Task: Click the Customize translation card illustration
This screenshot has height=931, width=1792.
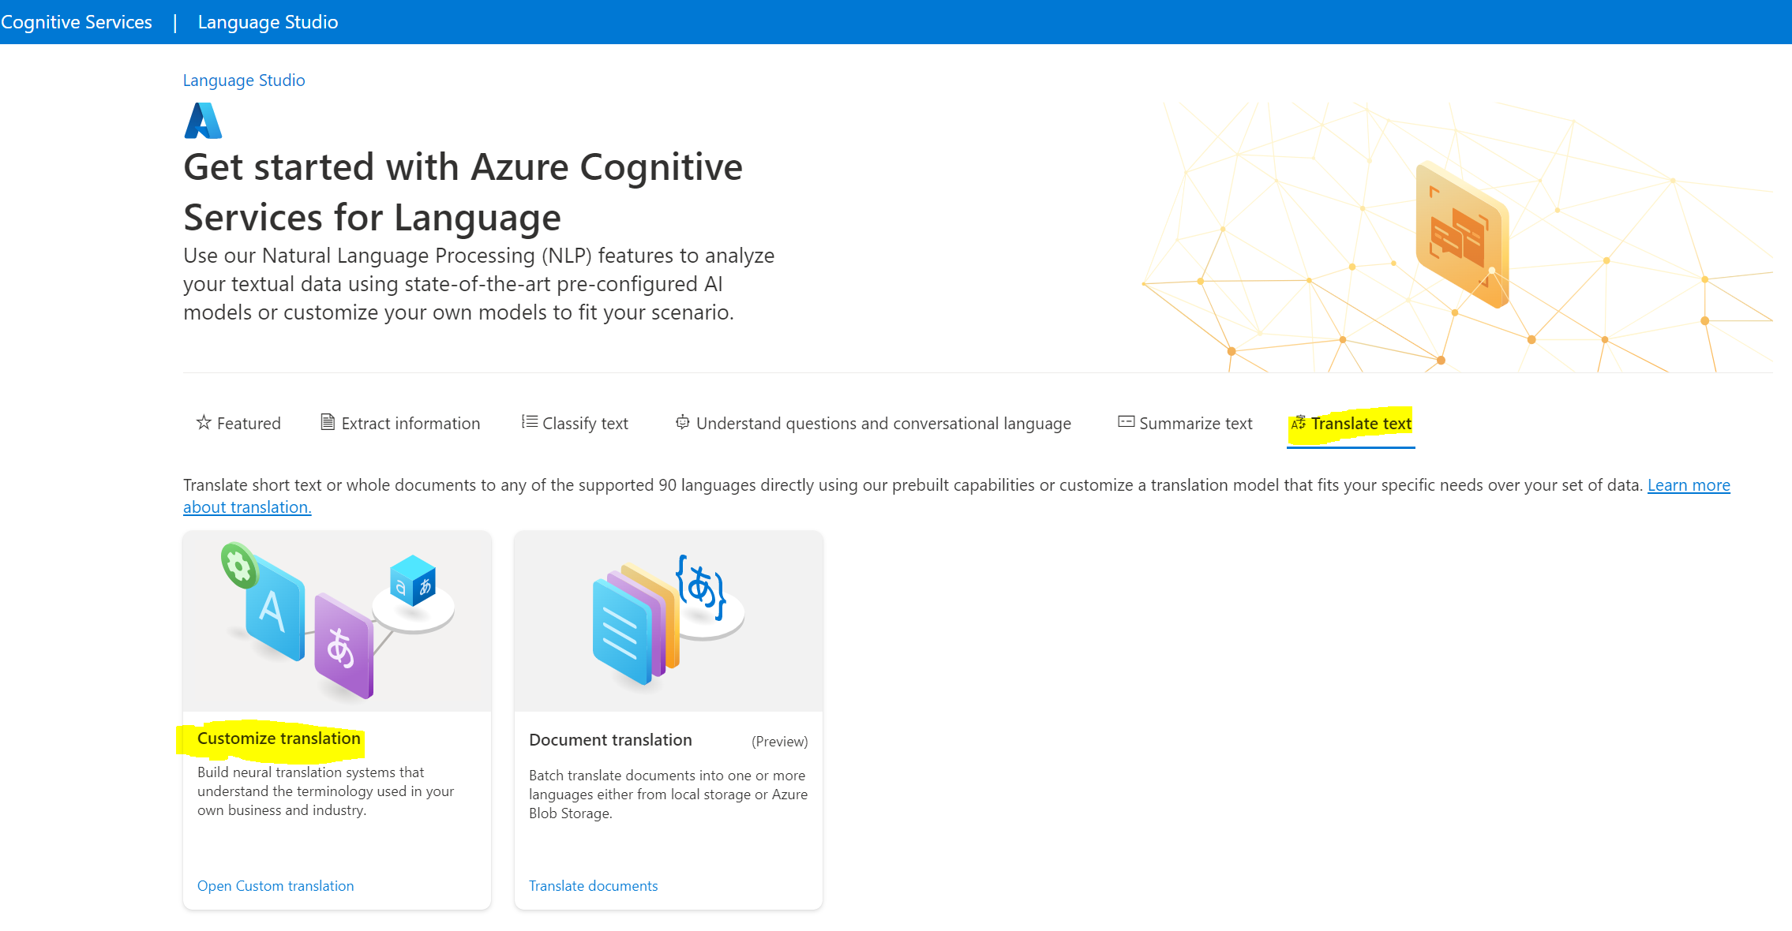Action: (337, 621)
